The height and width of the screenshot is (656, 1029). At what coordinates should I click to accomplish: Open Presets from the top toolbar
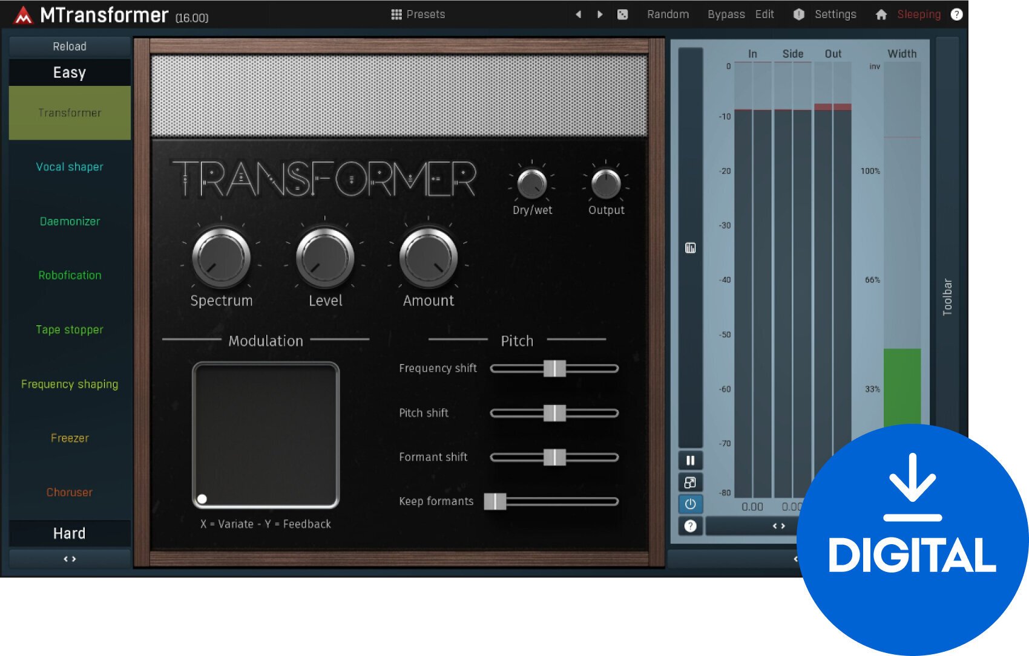tap(418, 14)
